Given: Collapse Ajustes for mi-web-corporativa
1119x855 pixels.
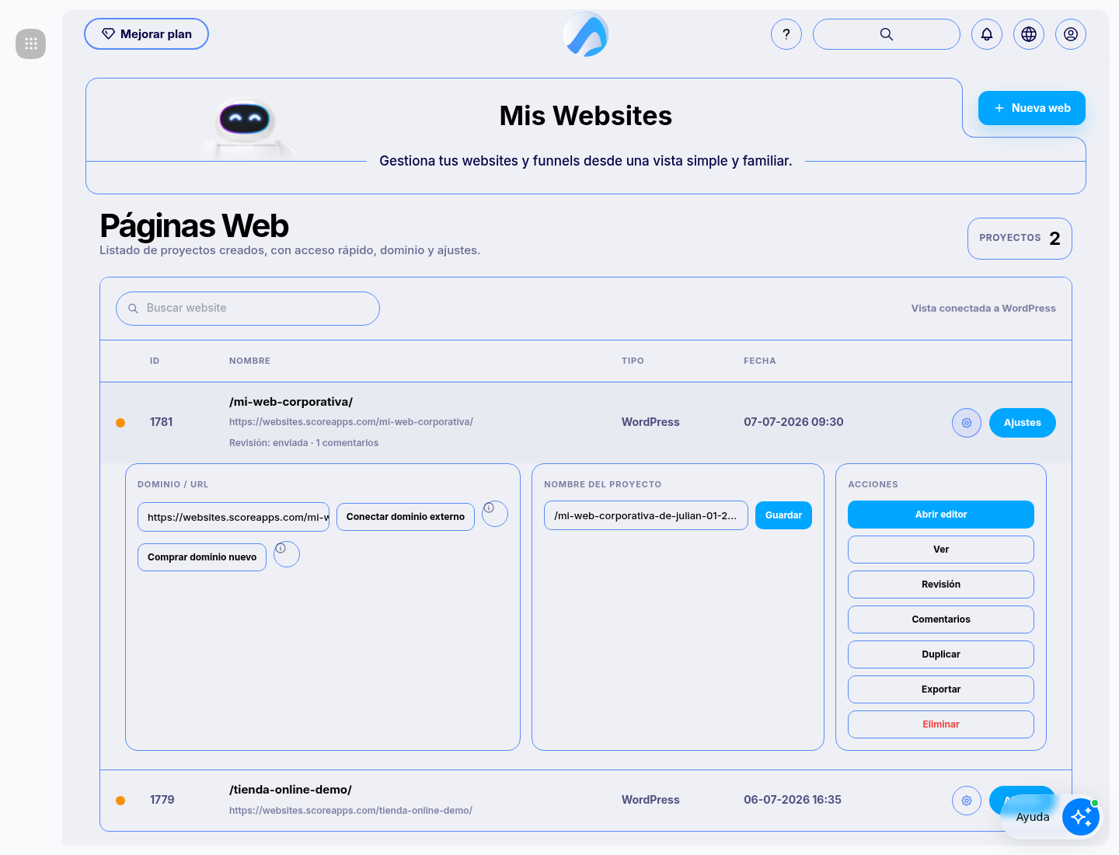Looking at the screenshot, I should click(x=1023, y=423).
